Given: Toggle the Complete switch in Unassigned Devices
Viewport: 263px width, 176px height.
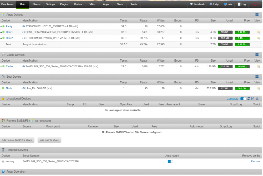Looking at the screenshot, I should pos(243,99).
